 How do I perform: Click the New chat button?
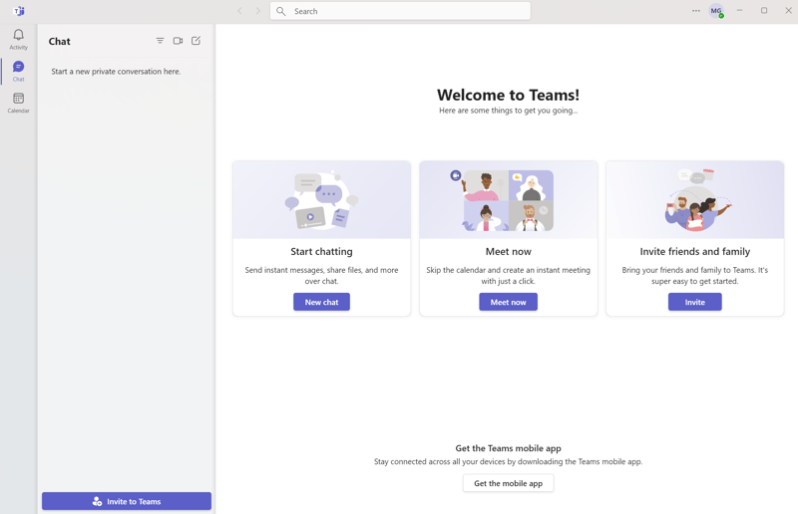pos(321,302)
